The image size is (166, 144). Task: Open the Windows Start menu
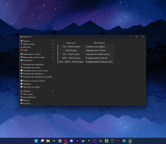coord(36,141)
